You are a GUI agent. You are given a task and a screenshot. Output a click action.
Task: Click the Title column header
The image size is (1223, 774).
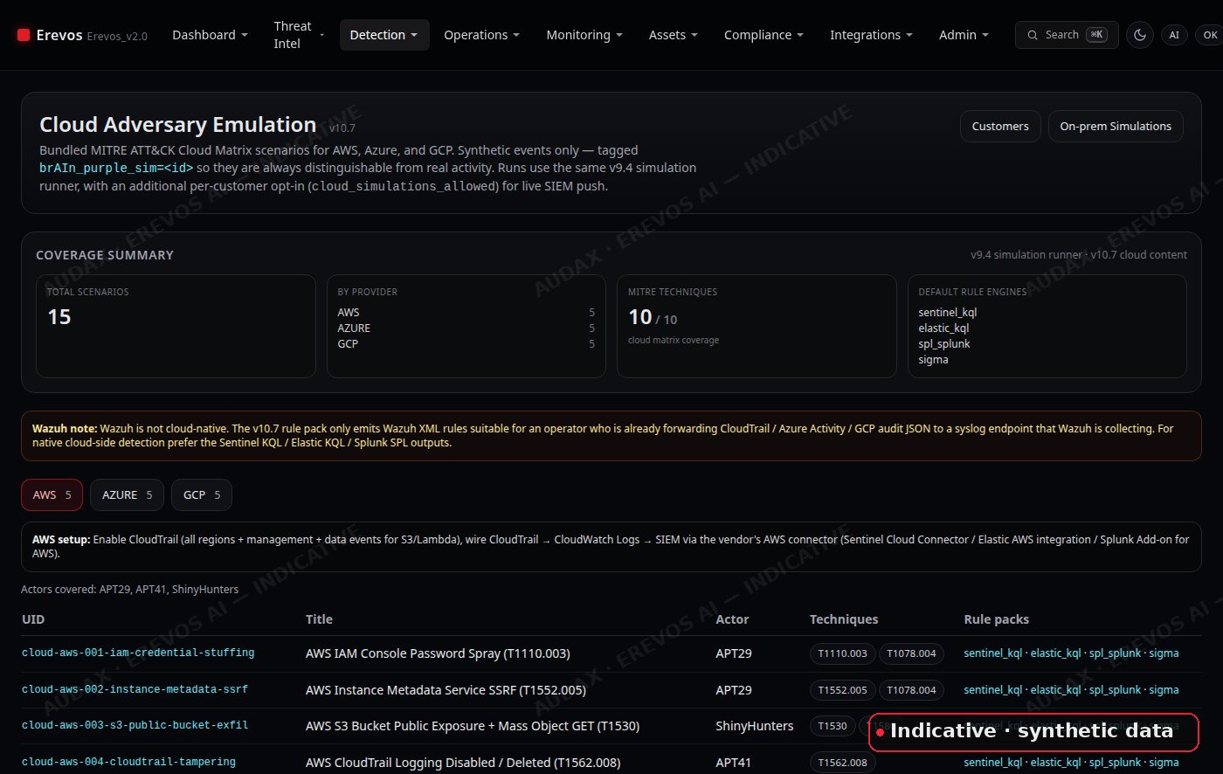[320, 619]
